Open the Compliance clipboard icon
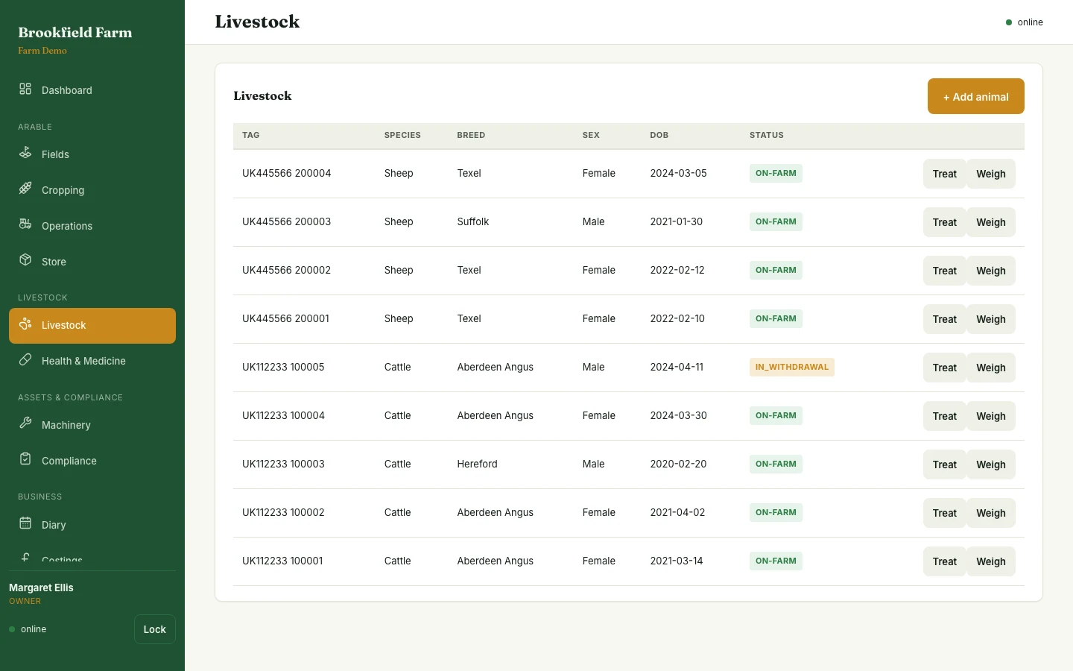Screen dimensions: 1073x671 pos(25,459)
